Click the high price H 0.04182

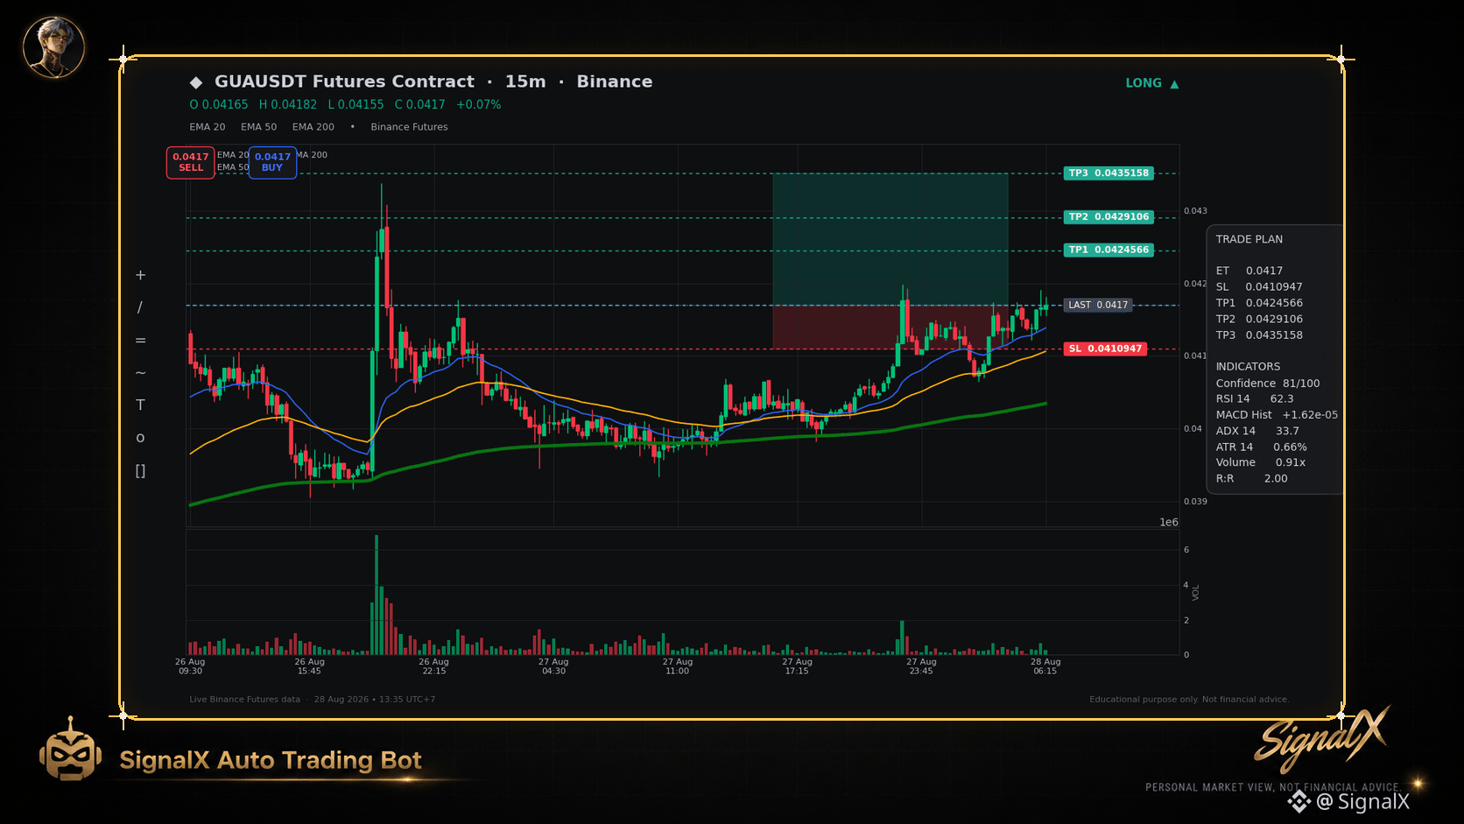pyautogui.click(x=288, y=104)
